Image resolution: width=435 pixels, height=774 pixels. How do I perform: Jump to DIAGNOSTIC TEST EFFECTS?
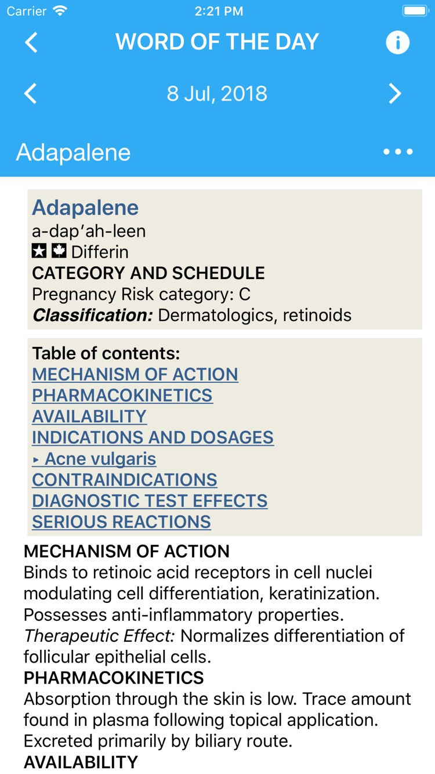[x=150, y=500]
